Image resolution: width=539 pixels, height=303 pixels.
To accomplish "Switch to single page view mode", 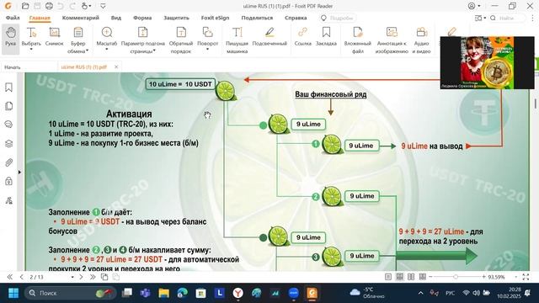I will pyautogui.click(x=388, y=277).
